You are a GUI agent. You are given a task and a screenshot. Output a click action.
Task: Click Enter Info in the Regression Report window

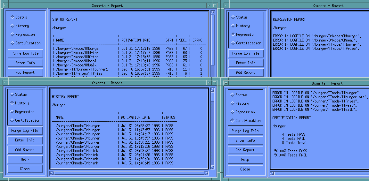[x=246, y=63]
